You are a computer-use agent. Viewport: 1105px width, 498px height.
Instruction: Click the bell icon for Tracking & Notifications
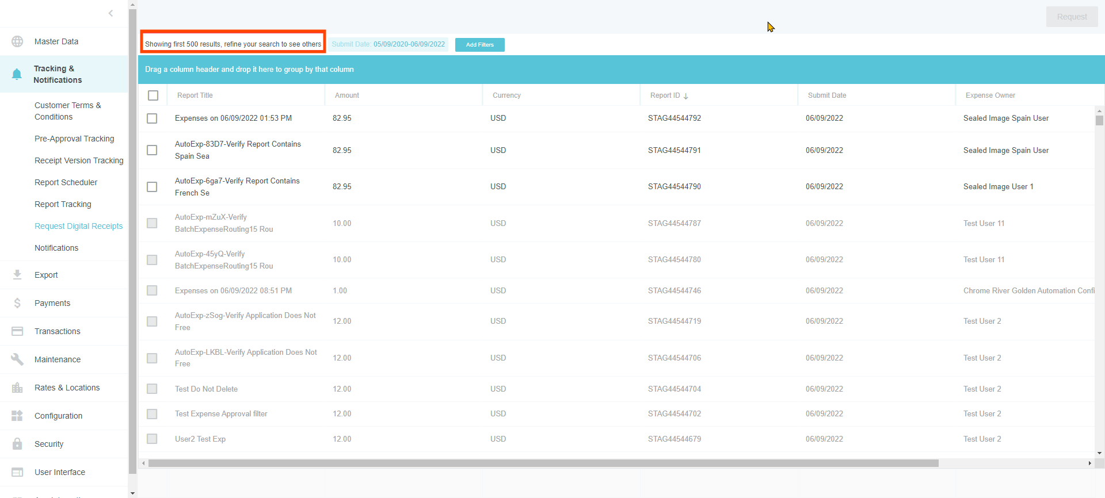(17, 74)
